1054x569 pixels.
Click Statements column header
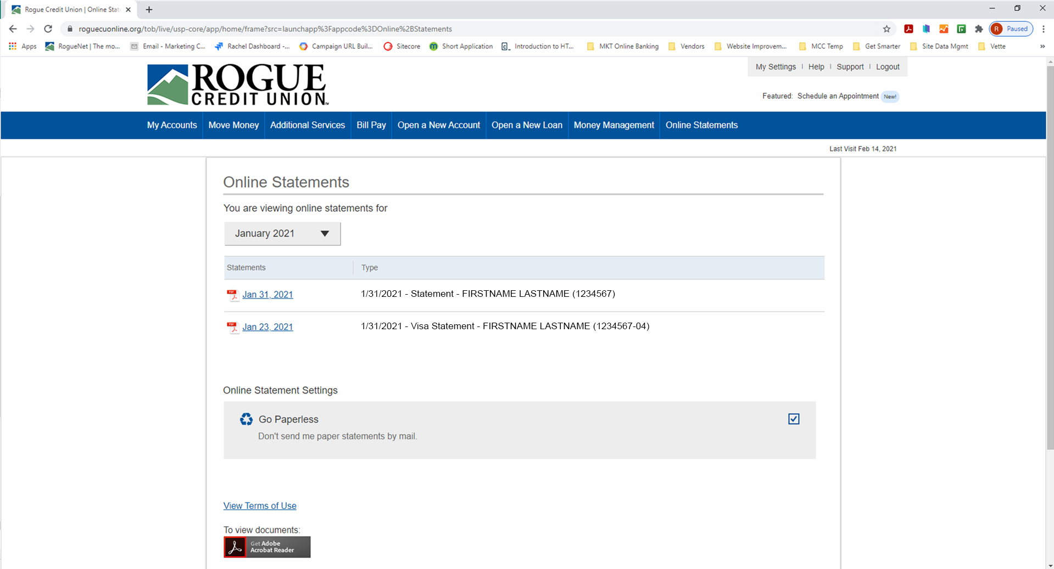246,268
